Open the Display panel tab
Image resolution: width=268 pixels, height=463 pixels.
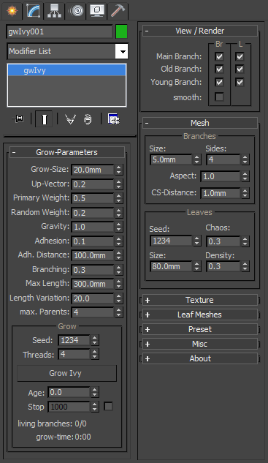point(96,11)
